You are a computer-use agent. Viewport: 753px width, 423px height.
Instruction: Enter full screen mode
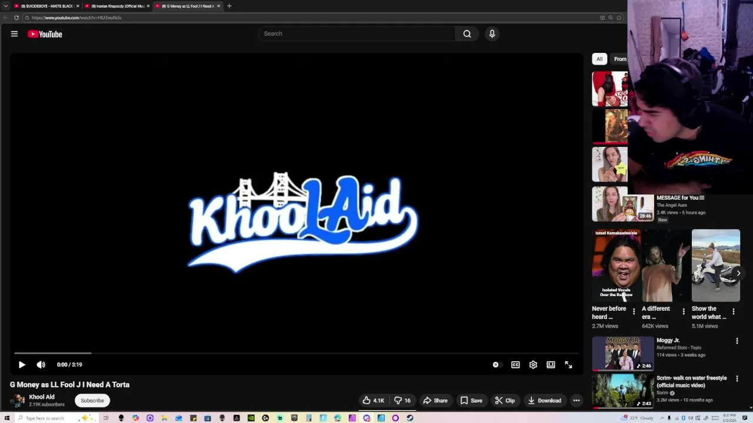(568, 365)
